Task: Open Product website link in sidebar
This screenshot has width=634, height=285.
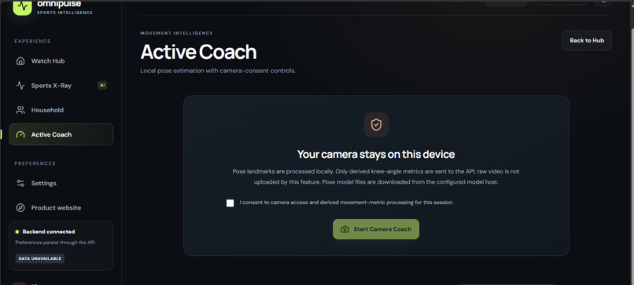Action: click(x=61, y=208)
